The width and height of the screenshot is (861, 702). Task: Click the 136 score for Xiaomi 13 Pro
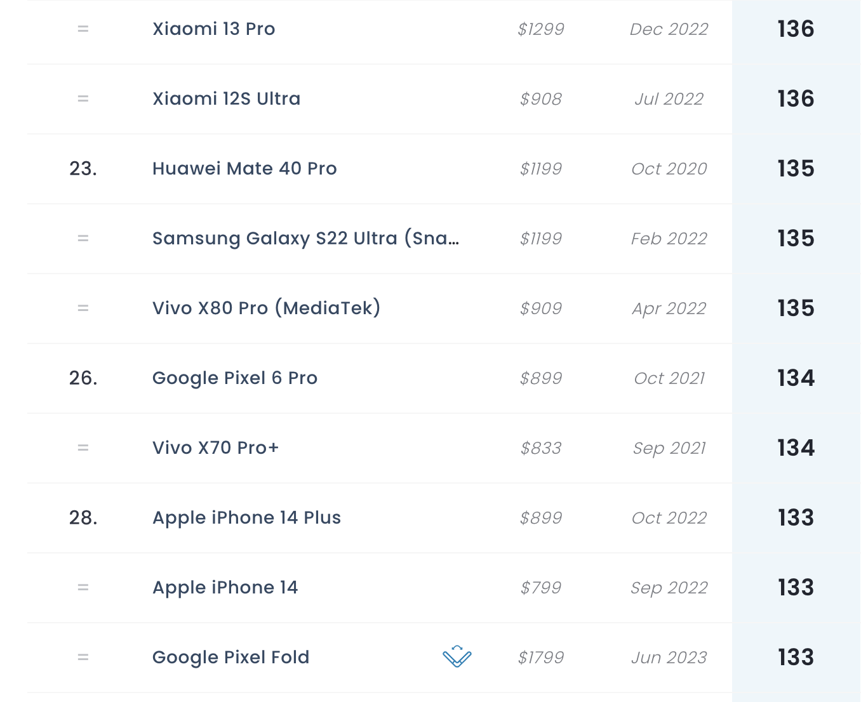pos(796,29)
